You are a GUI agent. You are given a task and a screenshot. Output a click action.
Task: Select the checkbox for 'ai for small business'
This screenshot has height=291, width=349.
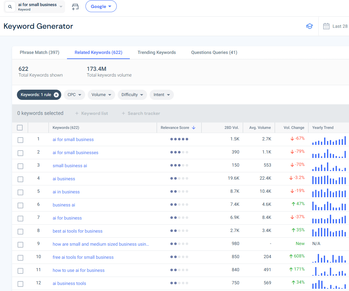[x=20, y=140]
